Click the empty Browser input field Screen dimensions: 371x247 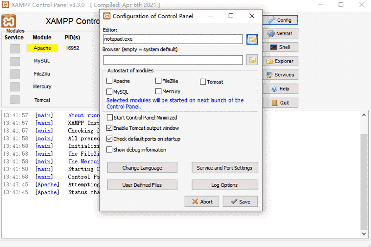coord(173,60)
